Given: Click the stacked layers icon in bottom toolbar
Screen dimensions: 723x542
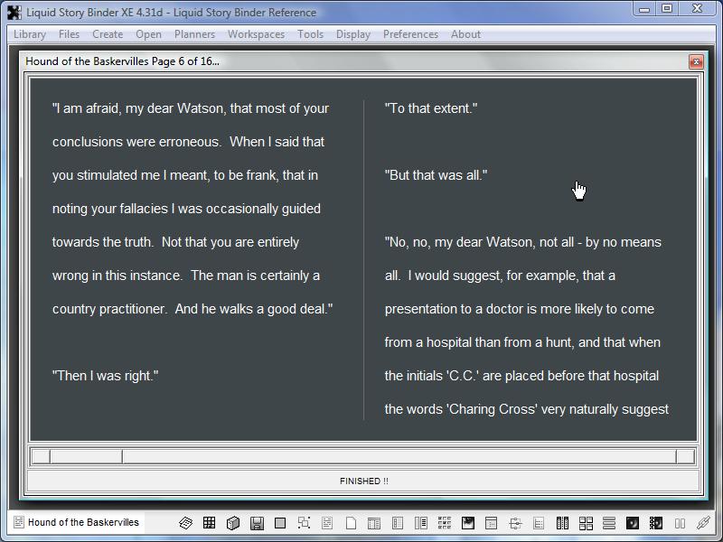Looking at the screenshot, I should [185, 523].
